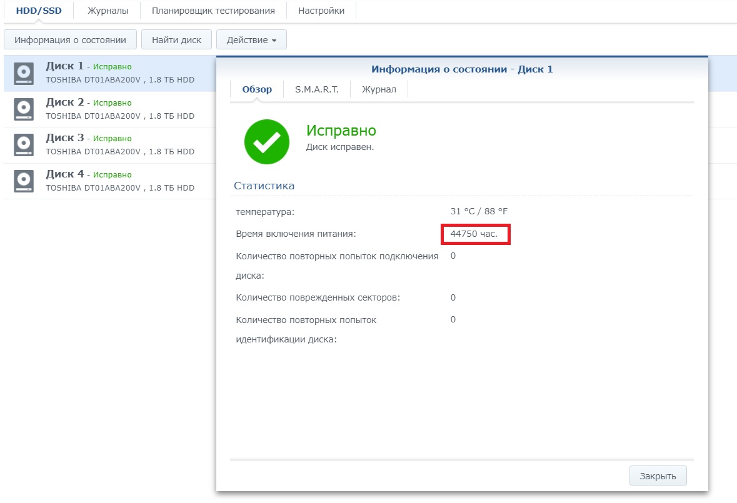Image resolution: width=737 pixels, height=503 pixels.
Task: Click the Disk 2 drive icon
Action: [24, 109]
